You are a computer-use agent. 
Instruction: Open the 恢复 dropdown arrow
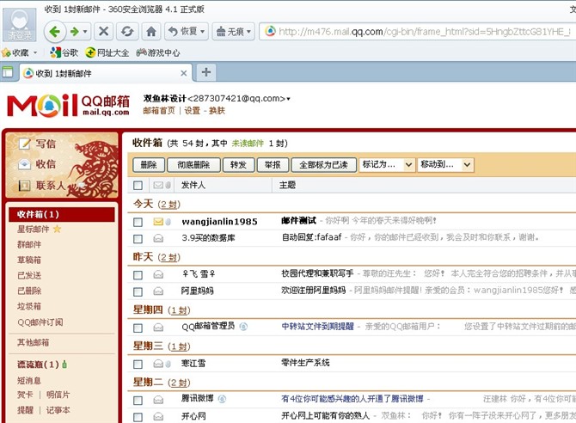[x=202, y=32]
